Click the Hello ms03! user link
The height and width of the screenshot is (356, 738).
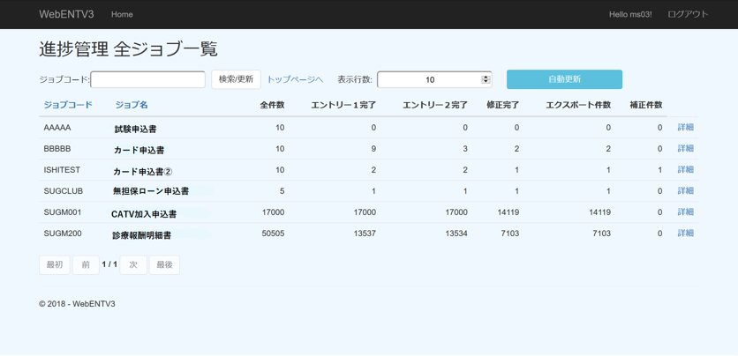point(630,14)
